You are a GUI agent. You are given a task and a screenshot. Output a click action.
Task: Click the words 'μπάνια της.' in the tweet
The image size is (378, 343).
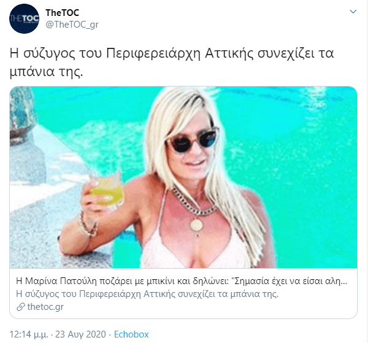[x=46, y=72]
